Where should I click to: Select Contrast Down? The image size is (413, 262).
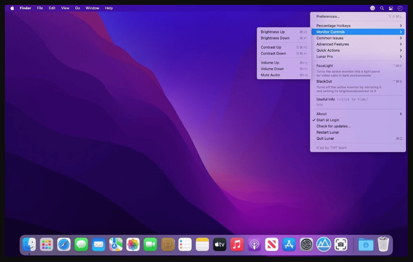(284, 54)
